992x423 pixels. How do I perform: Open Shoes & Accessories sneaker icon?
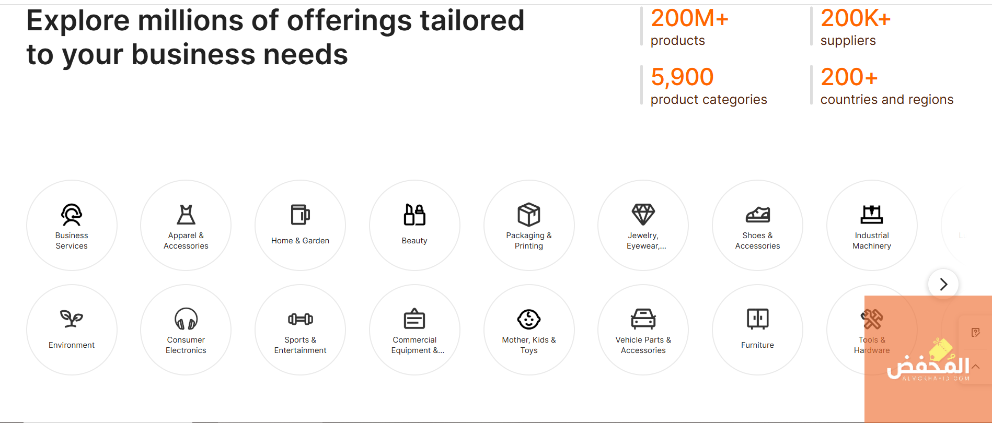[x=757, y=215]
